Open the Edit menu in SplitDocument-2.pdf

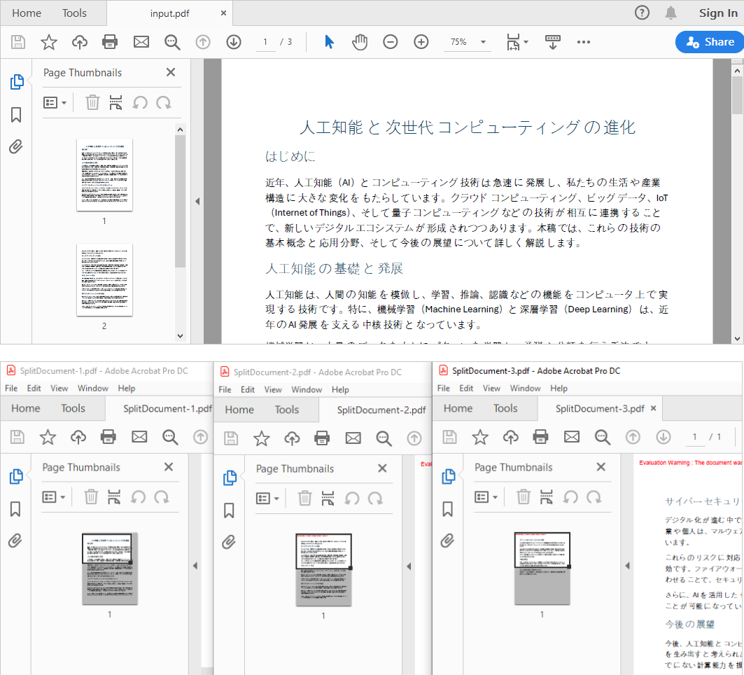point(246,389)
